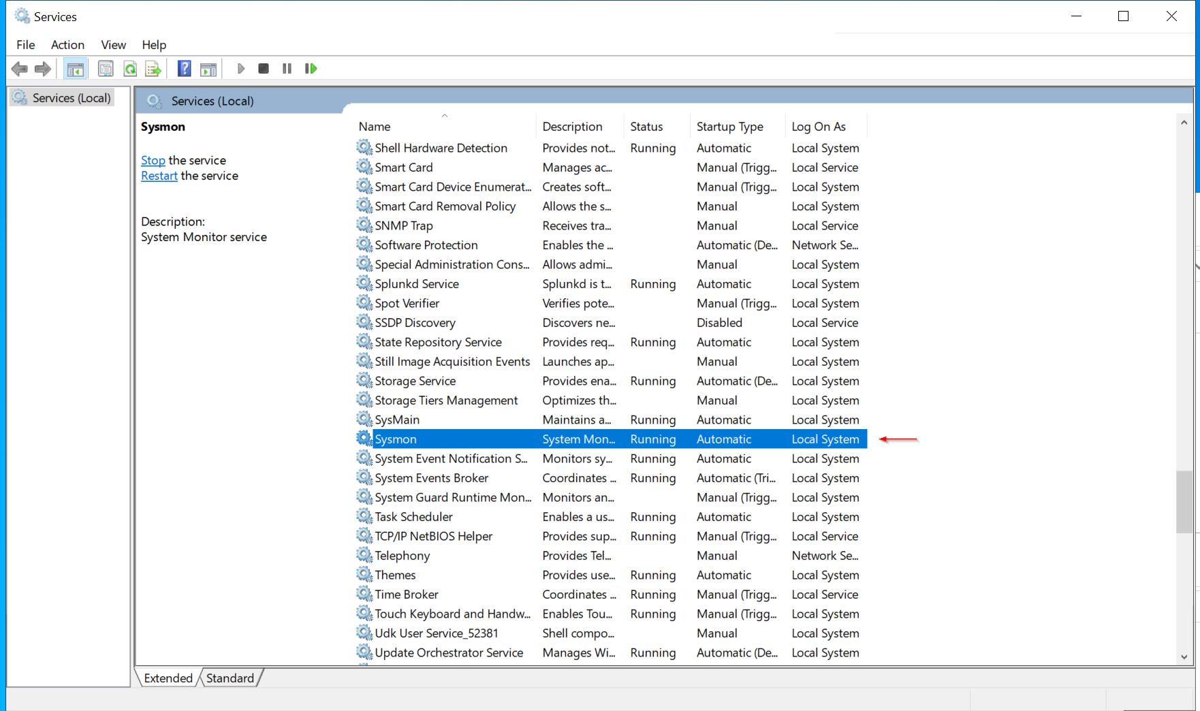Click the Pause Service toolbar icon

tap(287, 69)
